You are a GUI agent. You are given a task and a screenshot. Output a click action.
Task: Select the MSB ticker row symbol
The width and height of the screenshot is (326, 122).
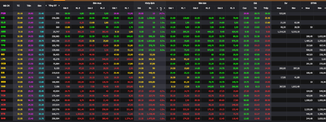[x=3, y=82]
